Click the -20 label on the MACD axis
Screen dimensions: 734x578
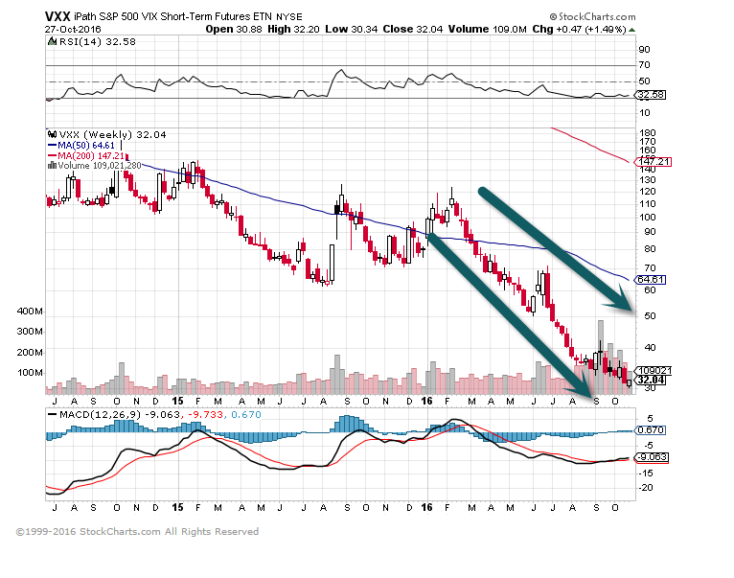point(646,488)
